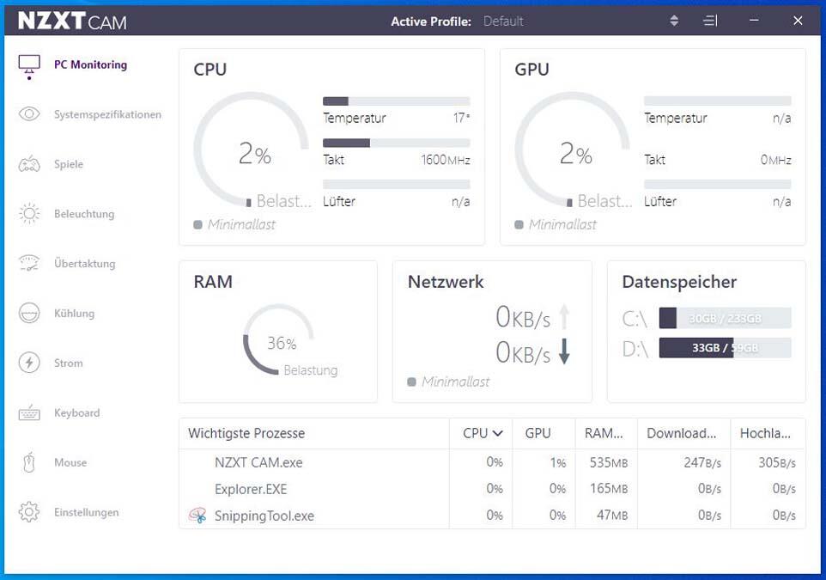
Task: Click the Keyboard icon in sidebar
Action: [x=29, y=412]
